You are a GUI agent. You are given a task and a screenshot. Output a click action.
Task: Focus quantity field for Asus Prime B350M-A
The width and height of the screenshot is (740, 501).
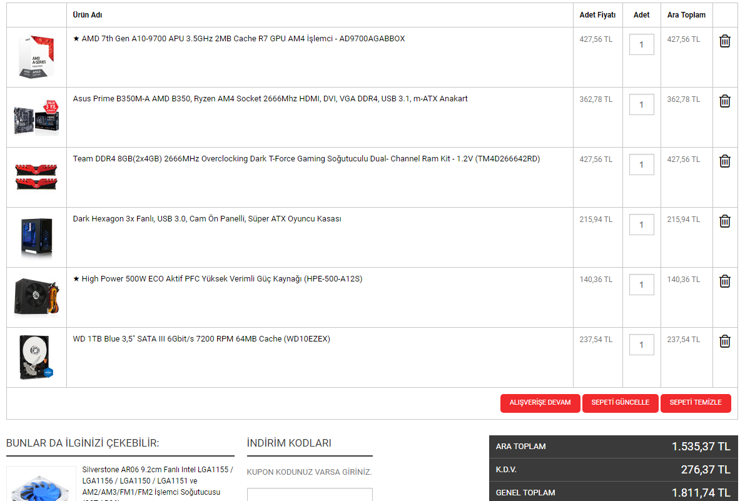(641, 104)
